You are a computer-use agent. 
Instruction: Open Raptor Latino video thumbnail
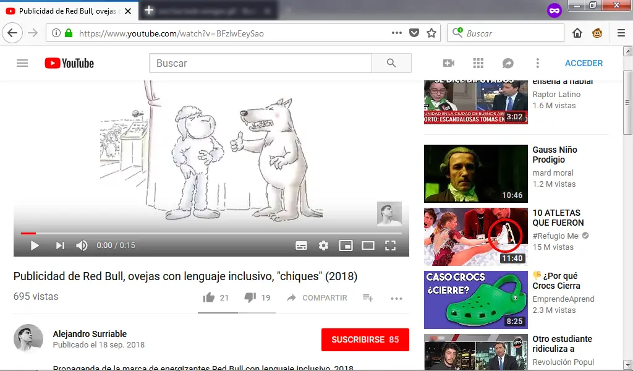(475, 102)
